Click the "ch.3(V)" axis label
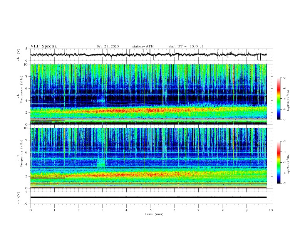 tap(18, 198)
